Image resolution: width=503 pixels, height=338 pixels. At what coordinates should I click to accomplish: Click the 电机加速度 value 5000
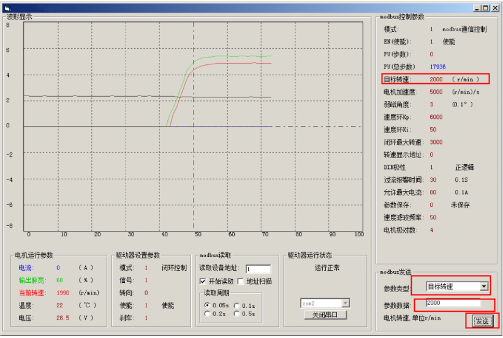click(437, 92)
